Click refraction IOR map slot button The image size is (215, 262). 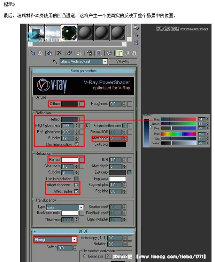coord(130,160)
